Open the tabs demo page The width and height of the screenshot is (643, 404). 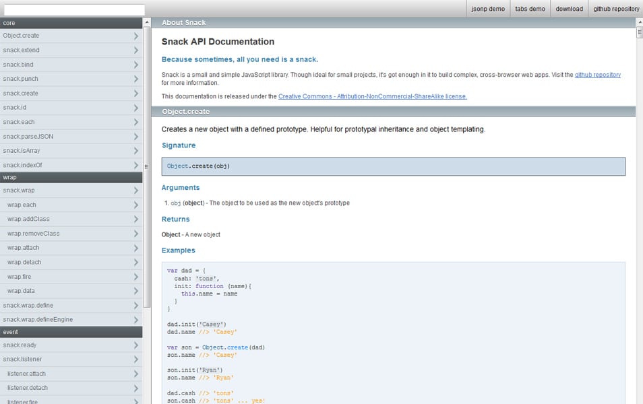pos(530,9)
